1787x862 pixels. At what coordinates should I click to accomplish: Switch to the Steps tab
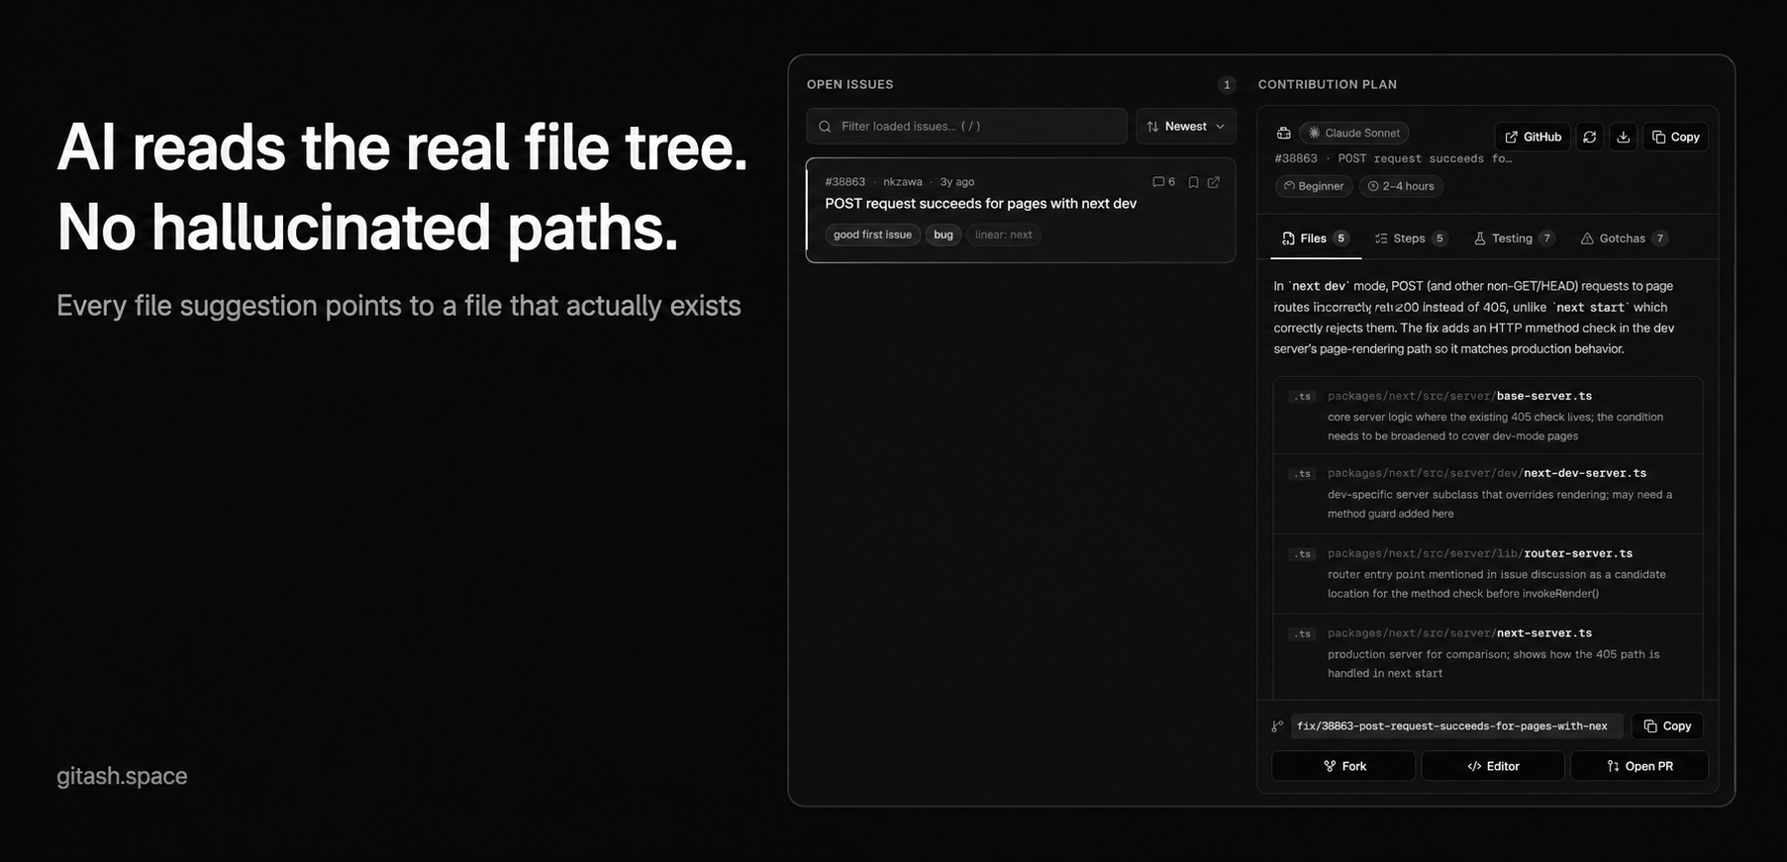1411,239
